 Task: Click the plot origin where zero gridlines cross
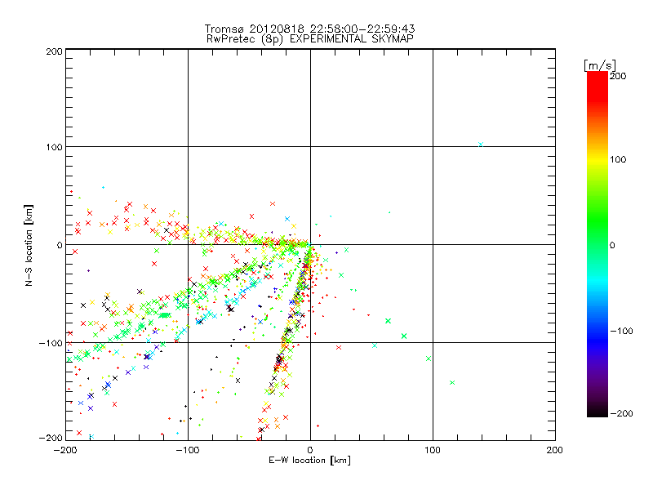coord(310,244)
